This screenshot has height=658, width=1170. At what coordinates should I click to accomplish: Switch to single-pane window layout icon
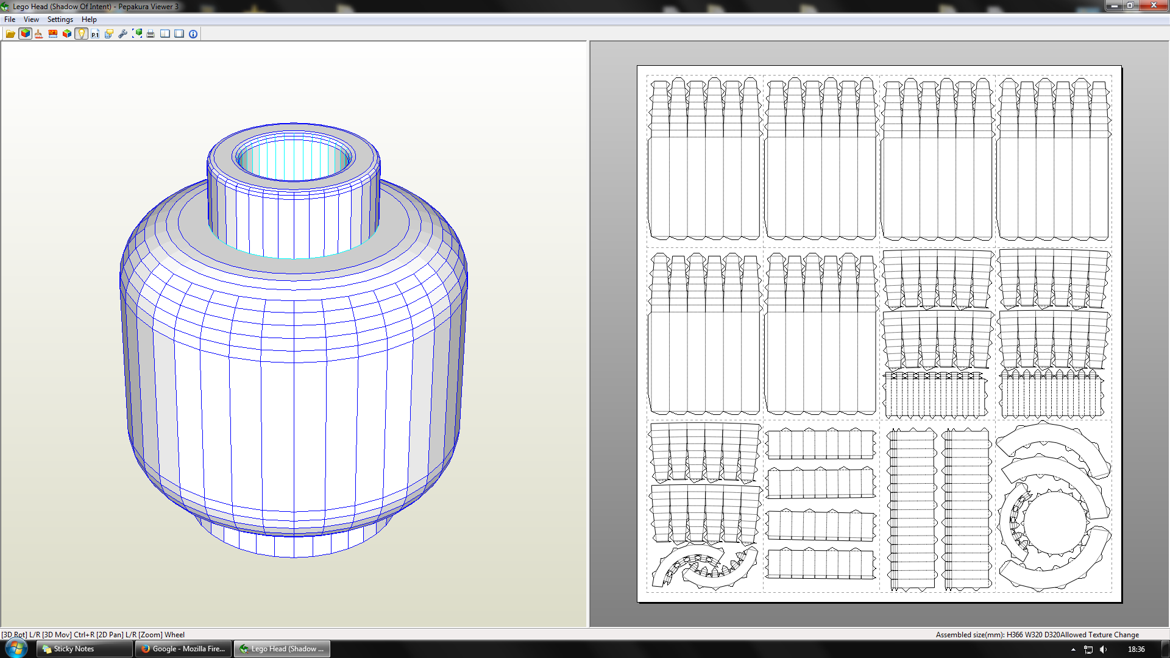(179, 34)
